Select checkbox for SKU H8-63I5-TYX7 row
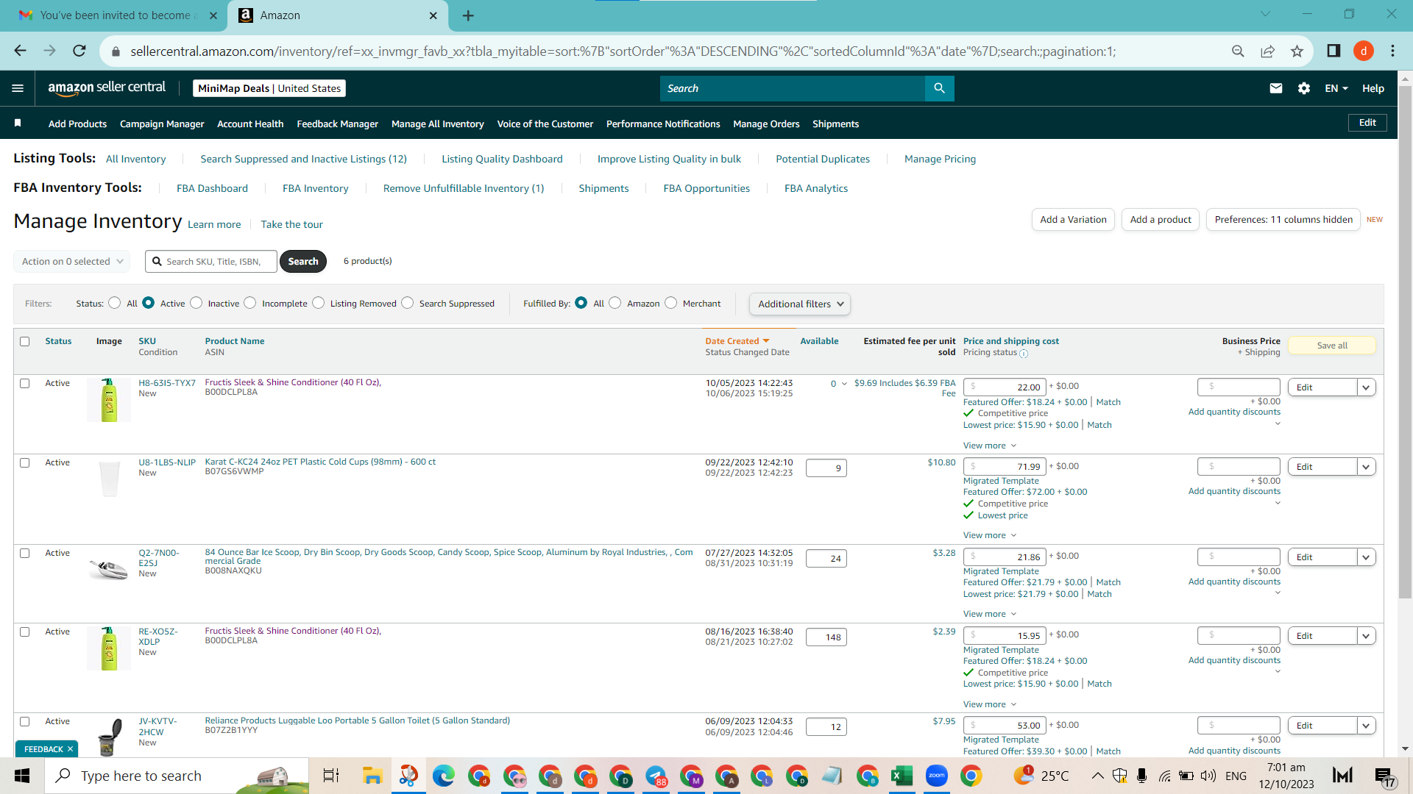The image size is (1413, 794). tap(25, 383)
